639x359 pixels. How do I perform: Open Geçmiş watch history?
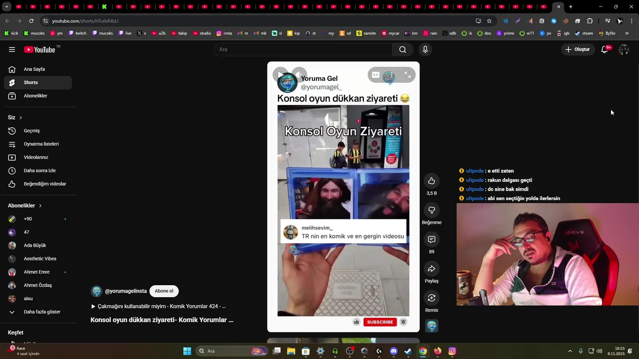(x=38, y=131)
